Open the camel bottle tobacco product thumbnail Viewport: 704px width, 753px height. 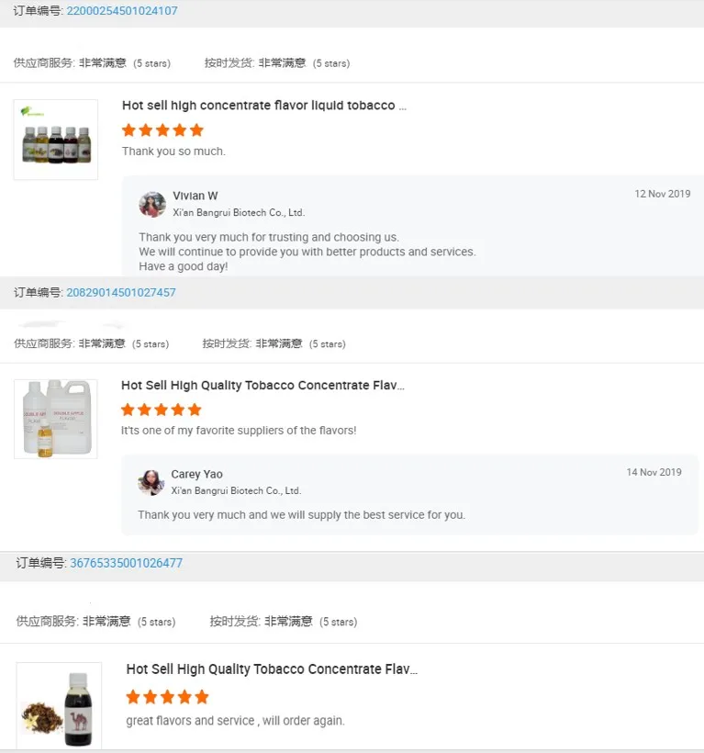[x=59, y=707]
